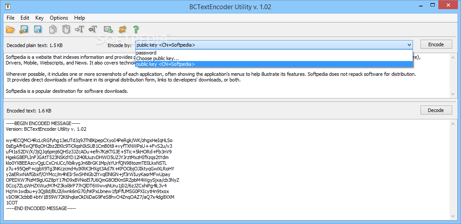
Task: Open the Key menu
Action: pyautogui.click(x=39, y=17)
